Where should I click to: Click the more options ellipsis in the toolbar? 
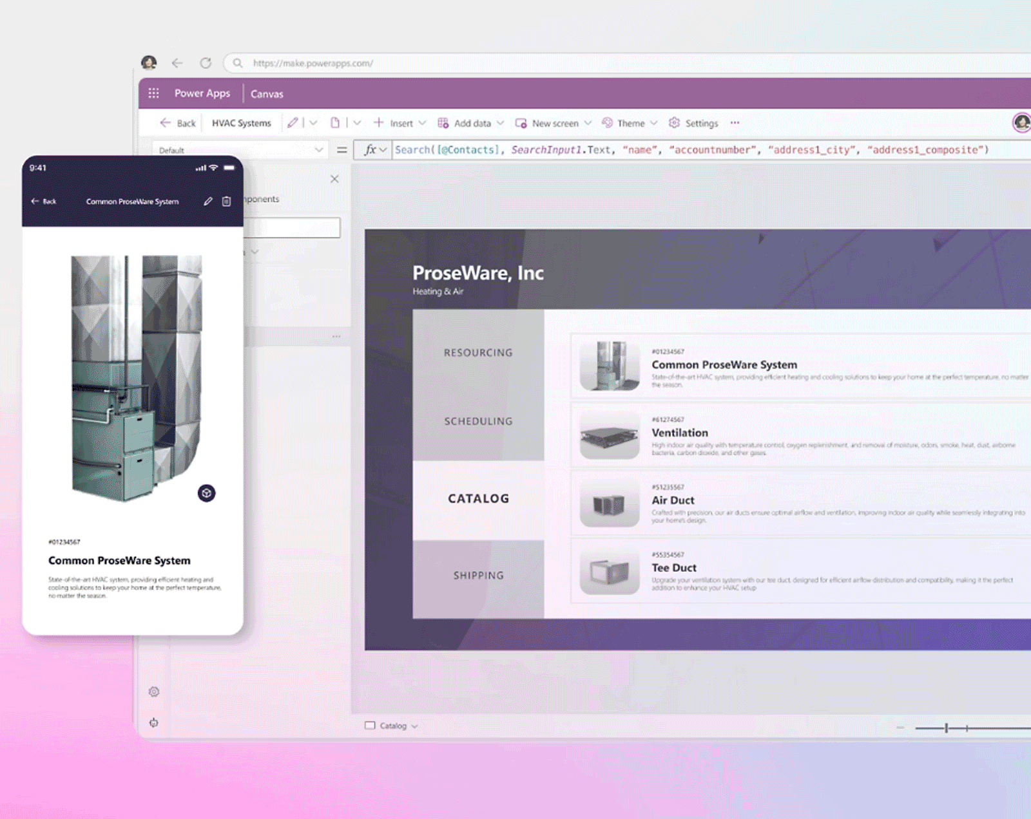point(735,123)
